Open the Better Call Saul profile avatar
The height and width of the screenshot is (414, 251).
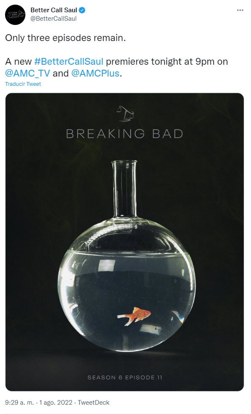click(x=15, y=15)
